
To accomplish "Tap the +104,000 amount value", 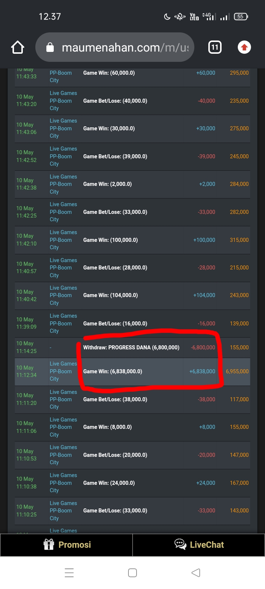I will 204,295.
